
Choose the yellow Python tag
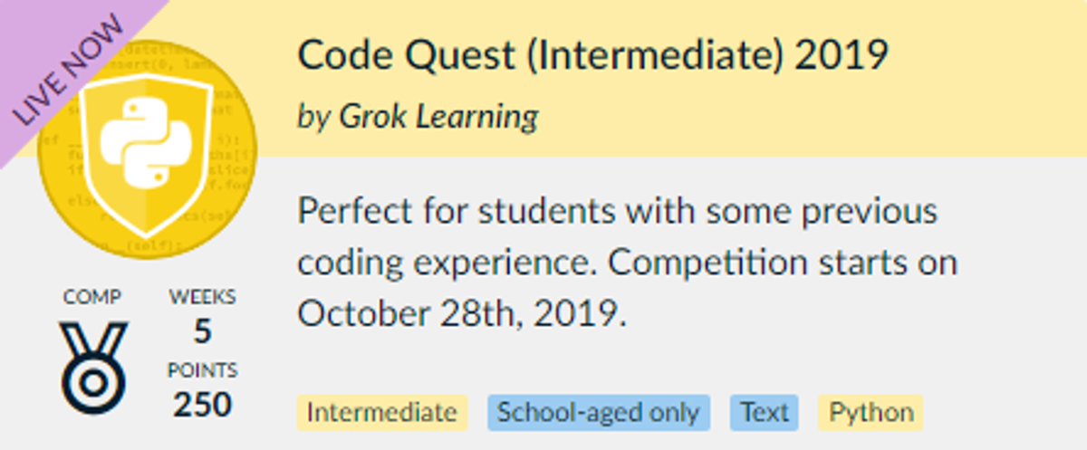point(871,413)
